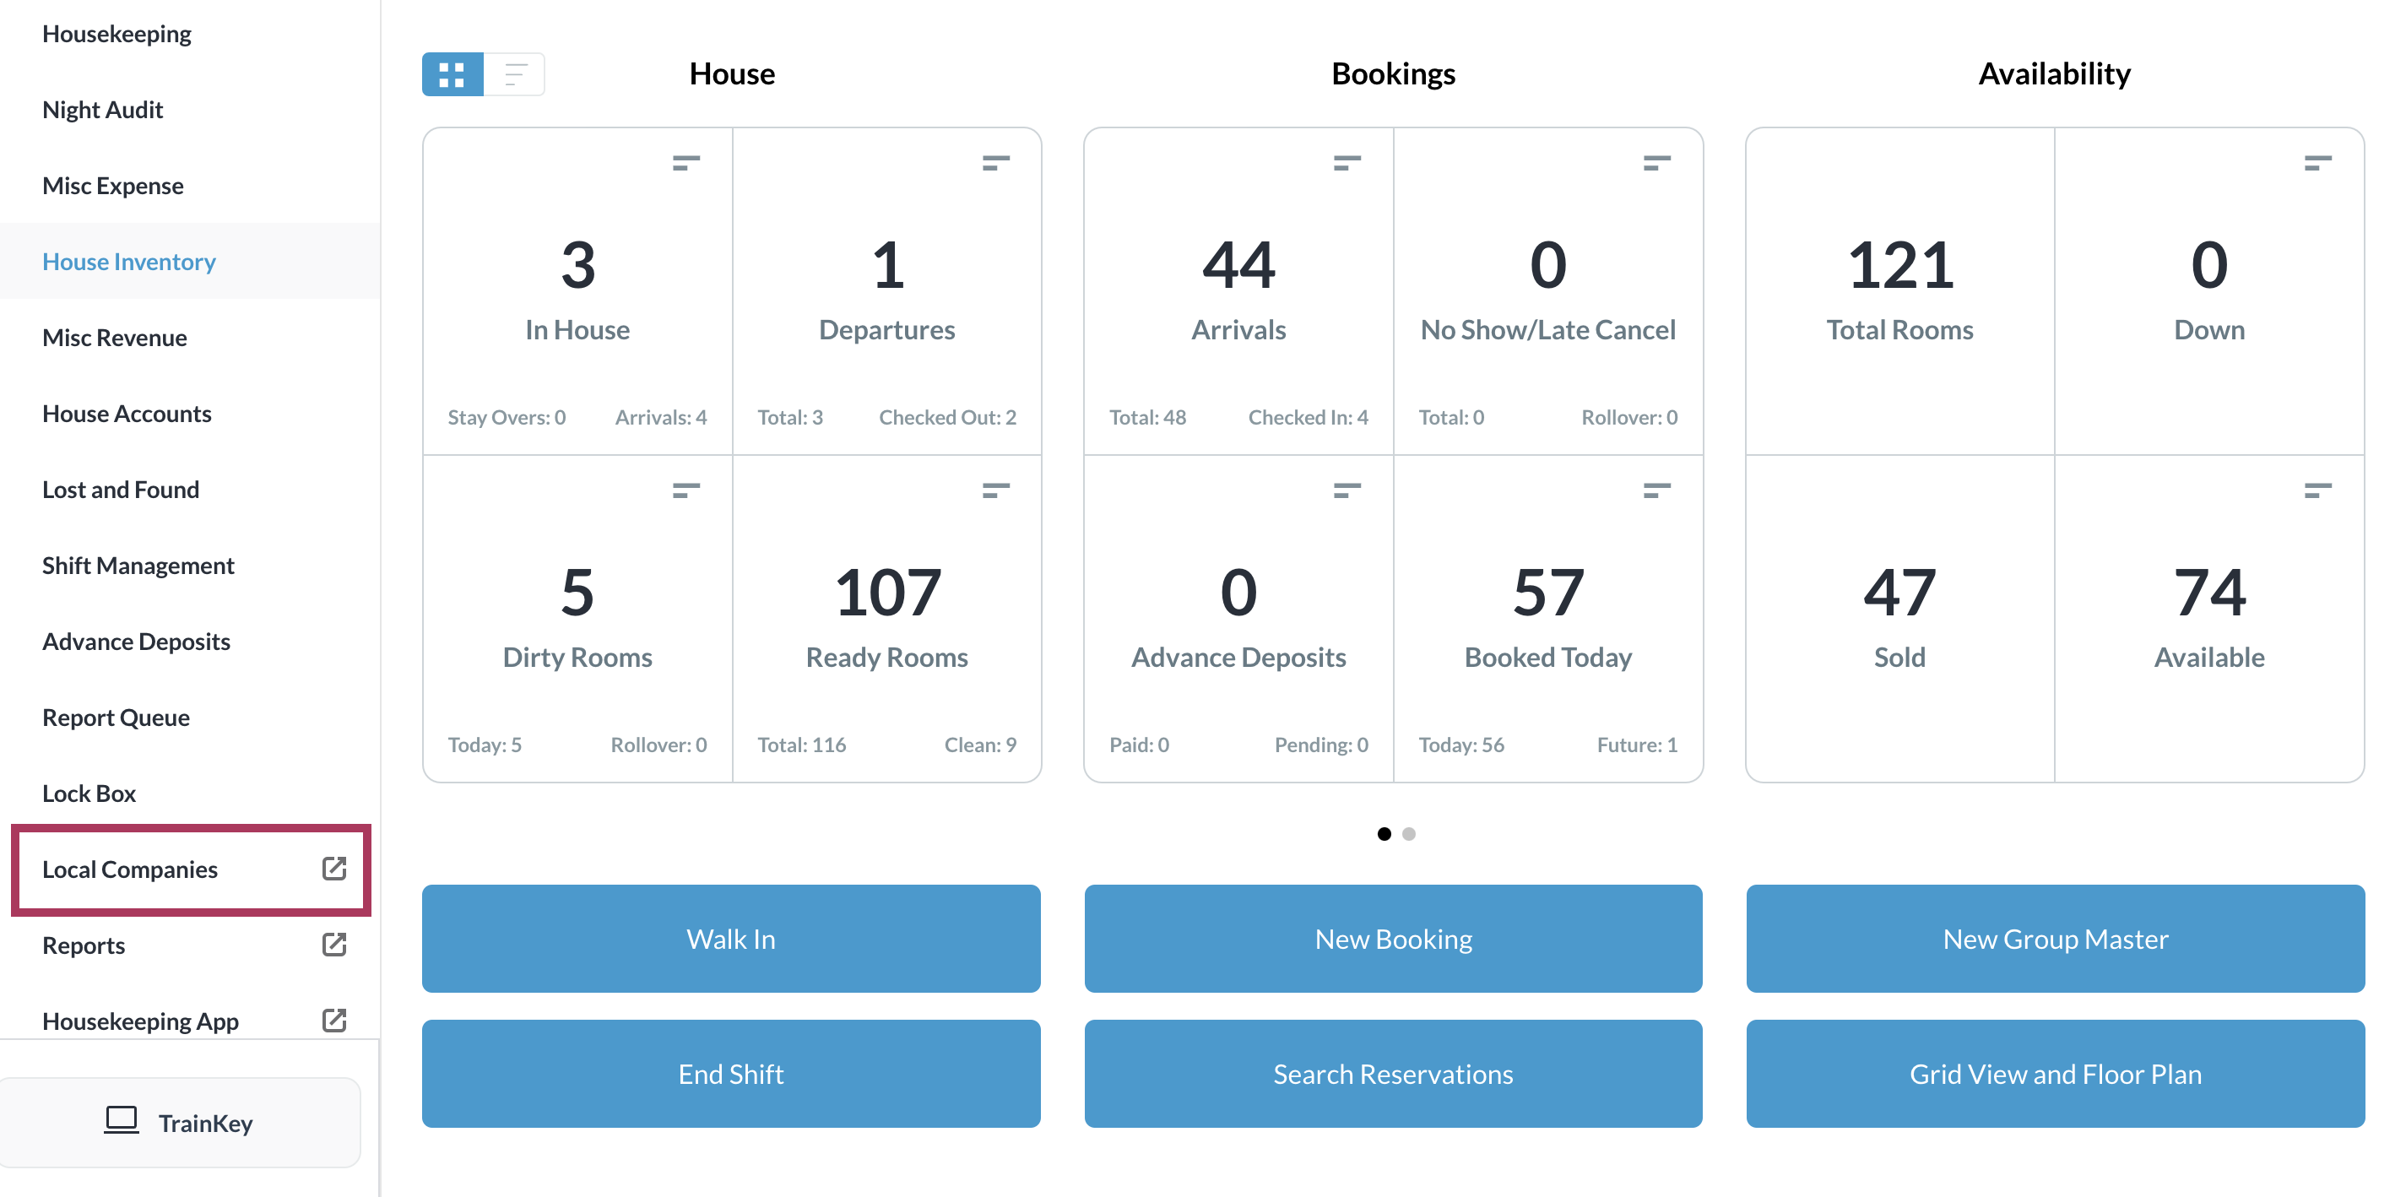Click external link icon beside Reports

(333, 945)
